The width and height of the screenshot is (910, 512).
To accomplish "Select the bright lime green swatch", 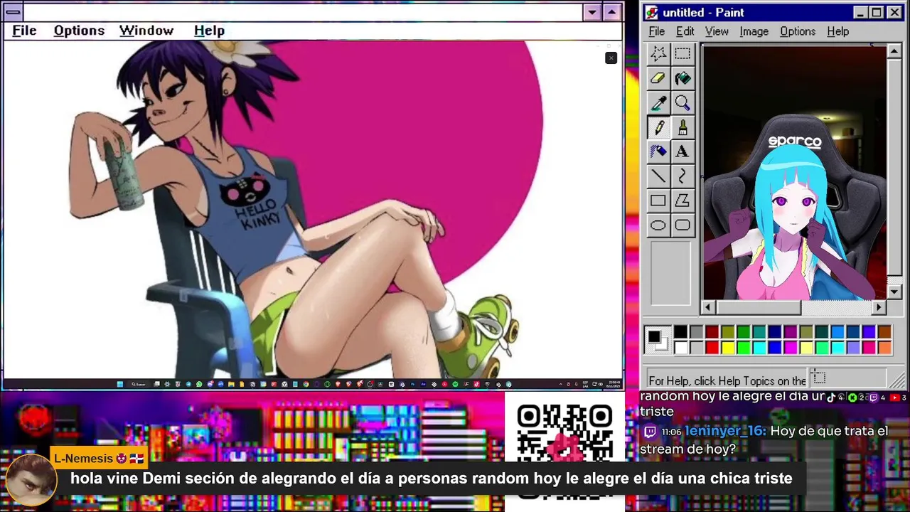I will coord(743,347).
